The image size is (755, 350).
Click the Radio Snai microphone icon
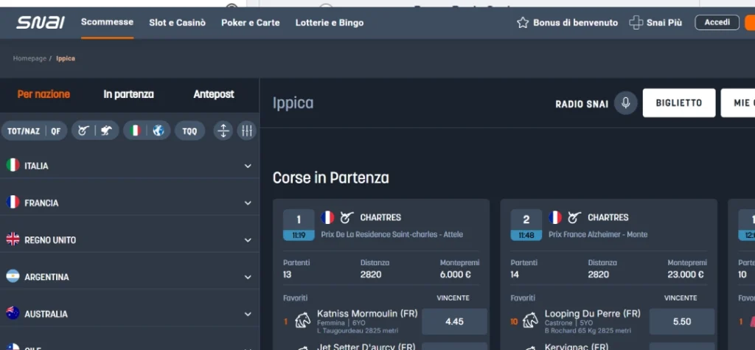pyautogui.click(x=625, y=103)
